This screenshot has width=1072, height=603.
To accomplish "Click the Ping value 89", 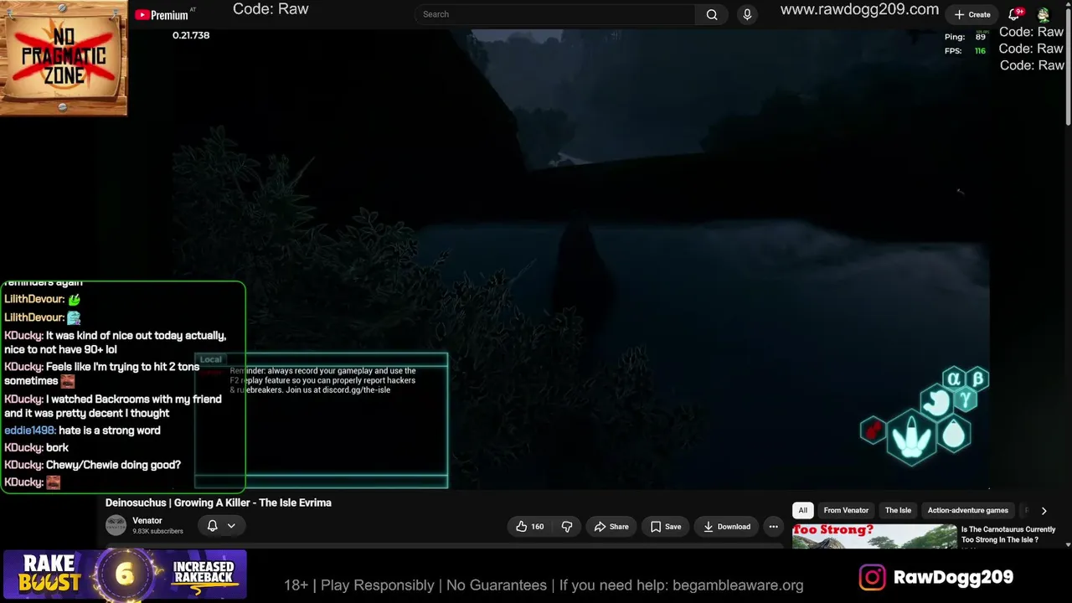I will [980, 37].
